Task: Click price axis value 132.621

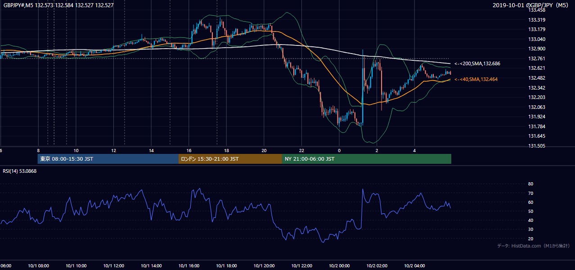Action: (x=537, y=68)
